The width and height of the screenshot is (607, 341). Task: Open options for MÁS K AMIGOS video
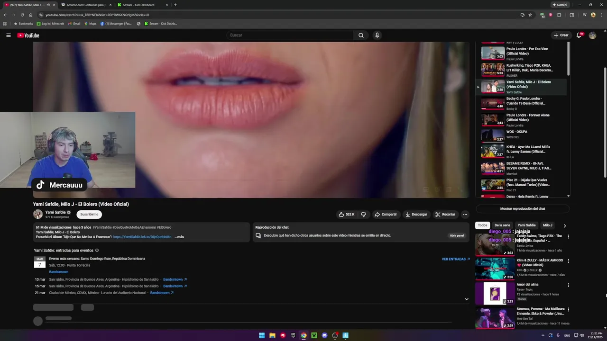tap(568, 261)
